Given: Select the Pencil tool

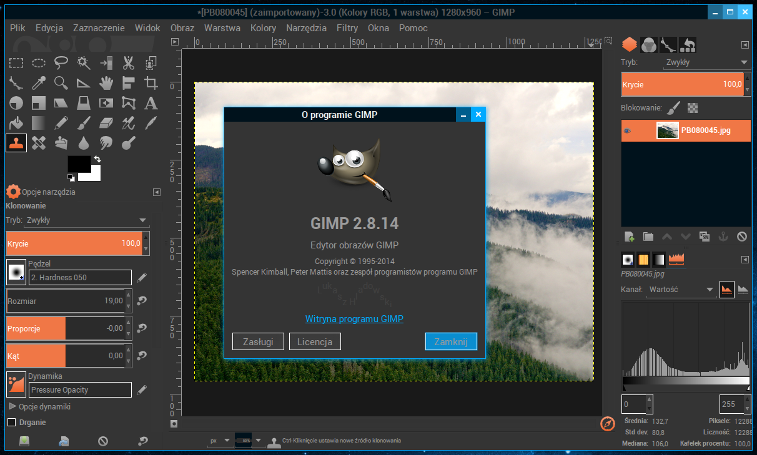Looking at the screenshot, I should [x=61, y=123].
